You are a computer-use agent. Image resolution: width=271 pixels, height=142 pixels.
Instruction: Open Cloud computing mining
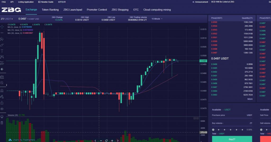[x=157, y=10]
